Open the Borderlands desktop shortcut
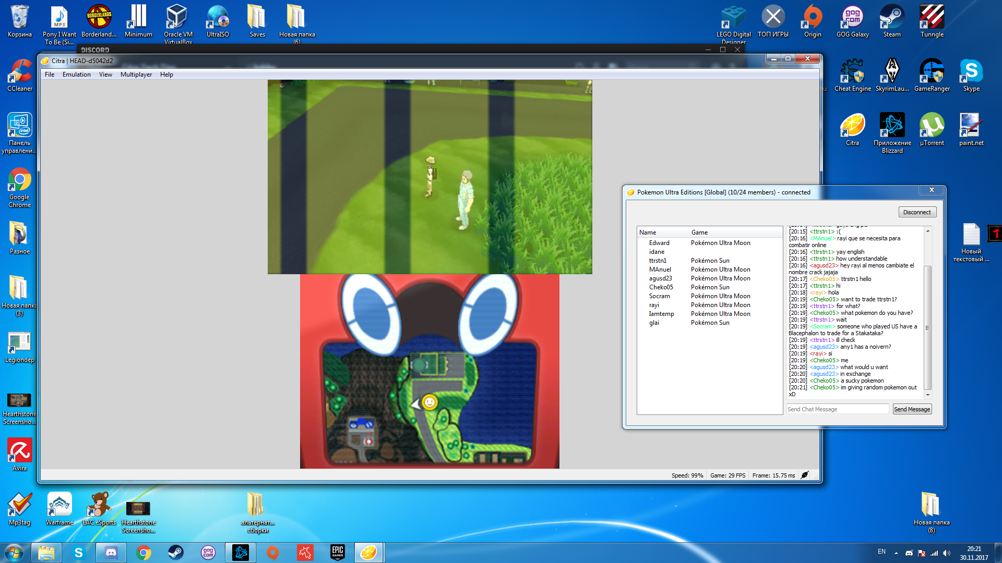The image size is (1002, 563). pyautogui.click(x=99, y=21)
